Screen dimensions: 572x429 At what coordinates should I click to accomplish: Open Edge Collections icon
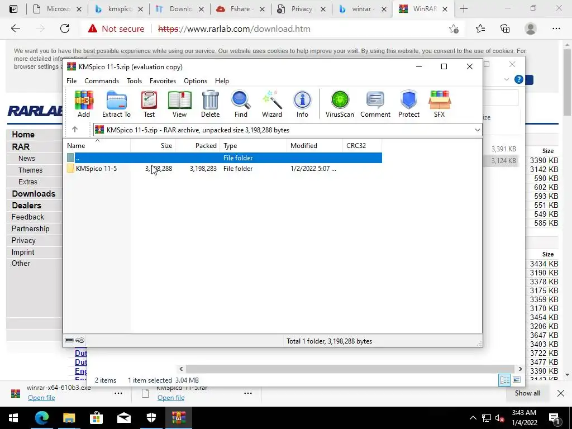[505, 28]
